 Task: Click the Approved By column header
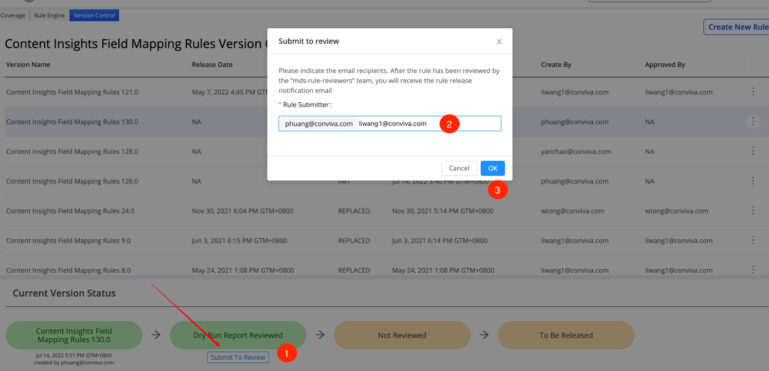(665, 65)
